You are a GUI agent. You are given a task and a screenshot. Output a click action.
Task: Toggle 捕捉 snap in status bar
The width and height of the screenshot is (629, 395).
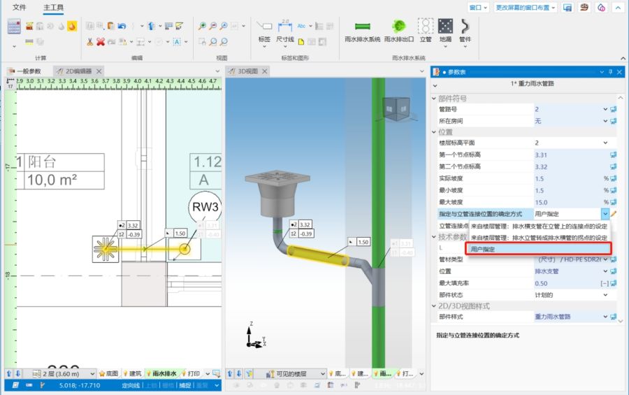point(185,385)
